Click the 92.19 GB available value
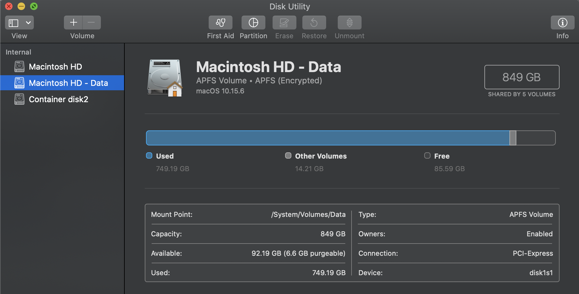The width and height of the screenshot is (579, 294). coord(298,253)
